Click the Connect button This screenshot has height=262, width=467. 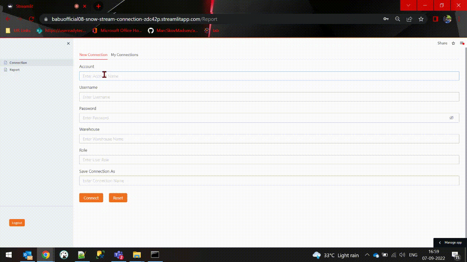tap(91, 198)
